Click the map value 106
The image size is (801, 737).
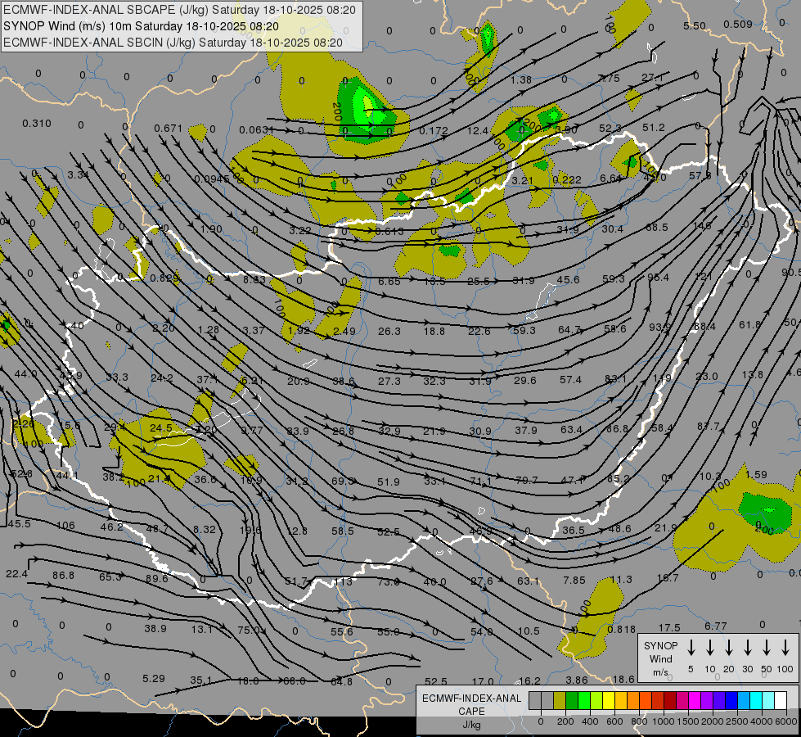click(x=65, y=525)
